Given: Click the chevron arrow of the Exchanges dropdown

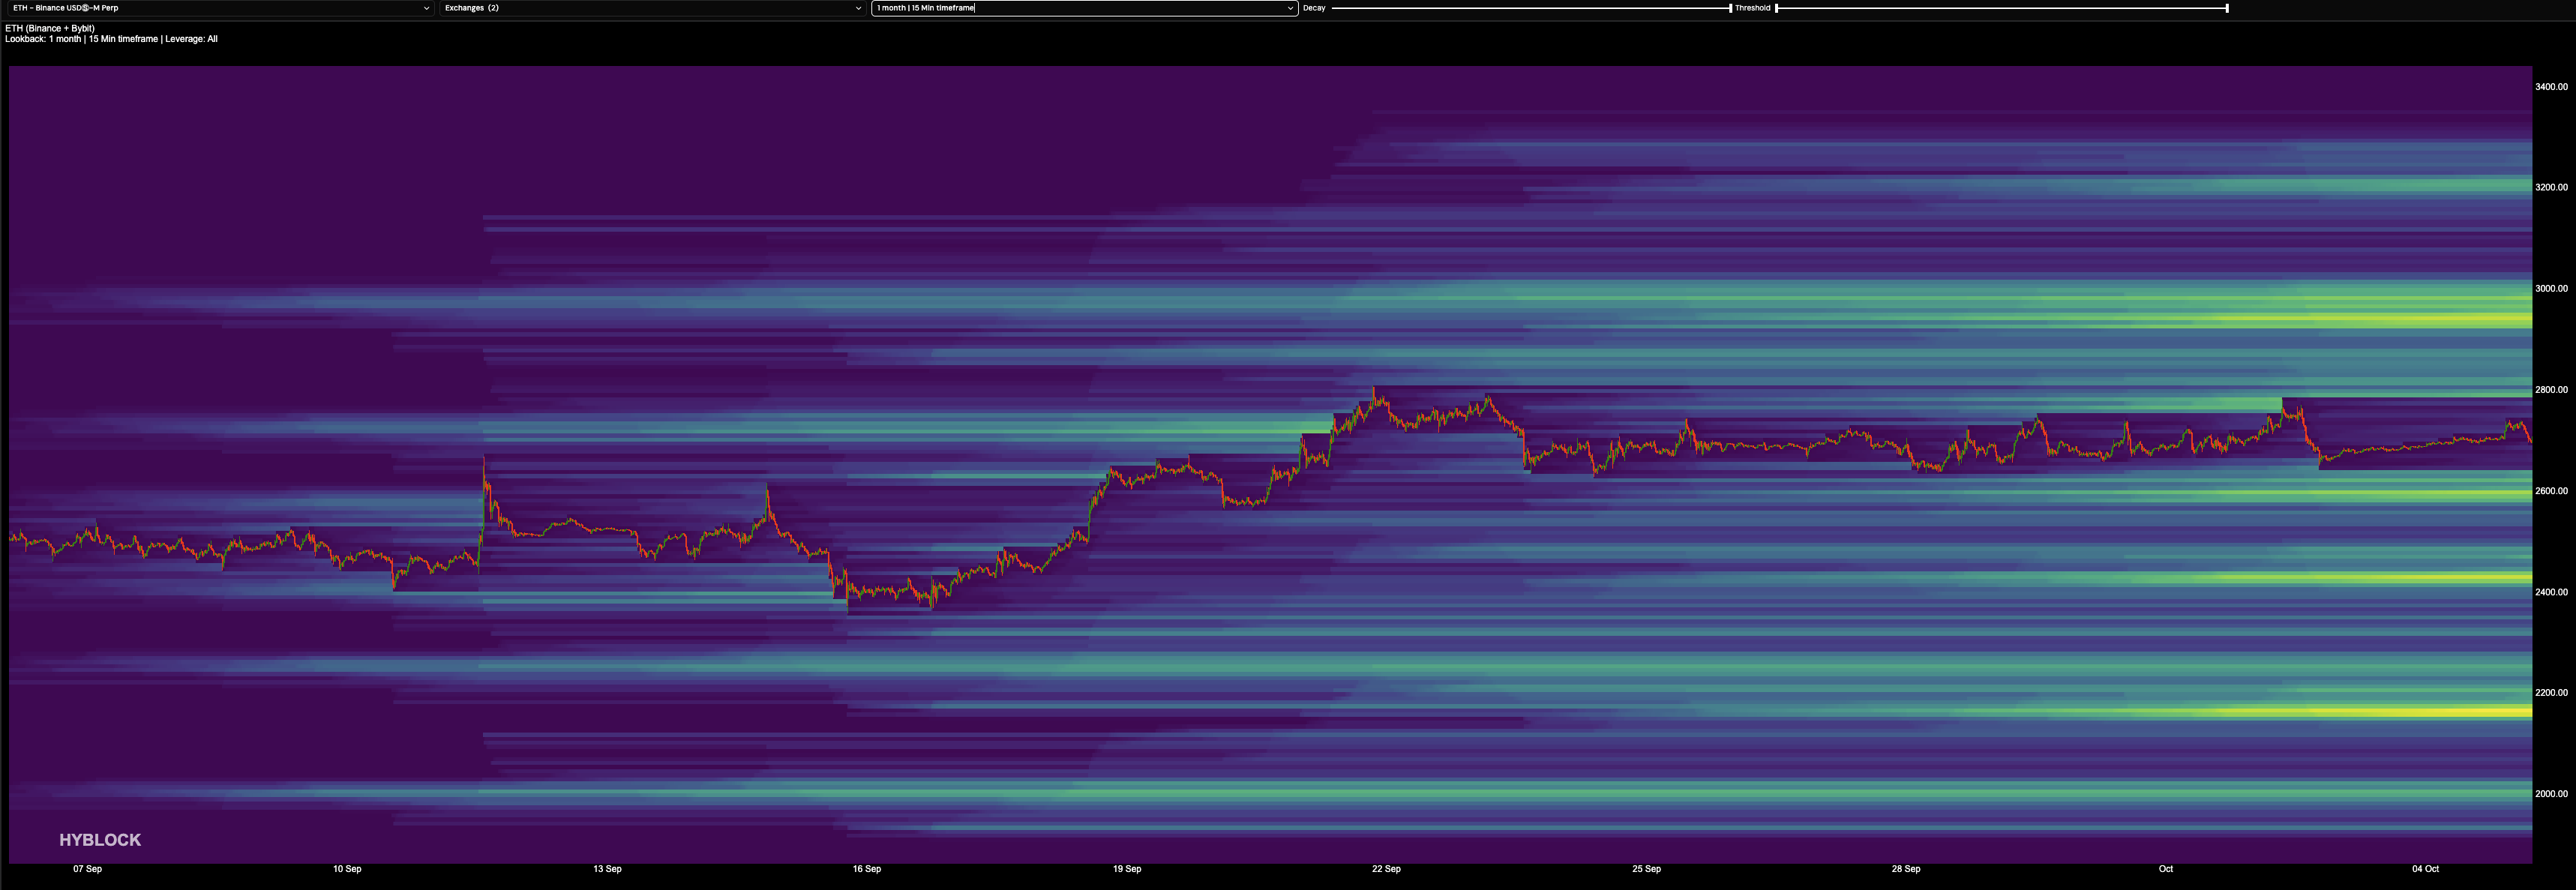Looking at the screenshot, I should coord(858,8).
